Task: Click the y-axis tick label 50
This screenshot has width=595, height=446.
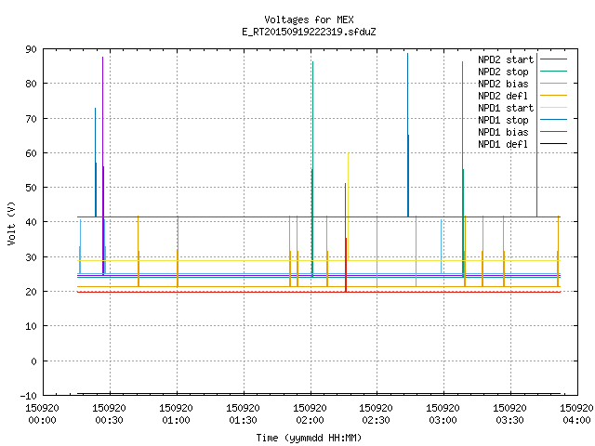Action: click(31, 188)
